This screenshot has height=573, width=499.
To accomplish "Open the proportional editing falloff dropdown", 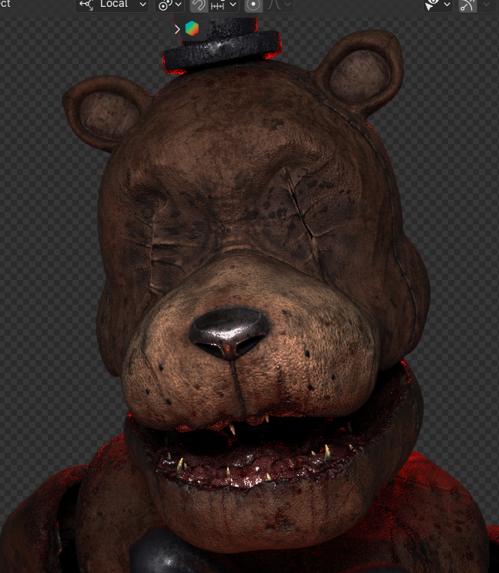I will pos(279,5).
